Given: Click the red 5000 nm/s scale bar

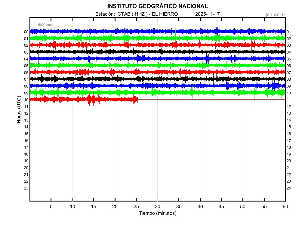Looking at the screenshot, I should [x=34, y=25].
